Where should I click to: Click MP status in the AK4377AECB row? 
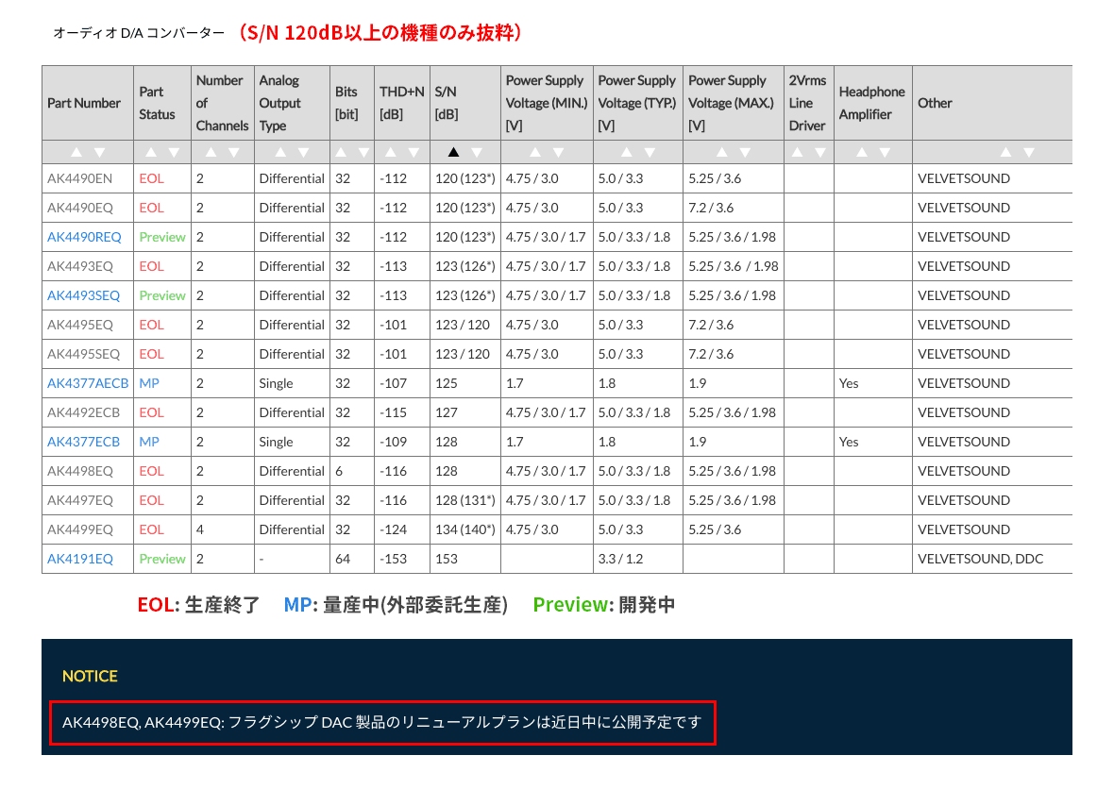[149, 383]
